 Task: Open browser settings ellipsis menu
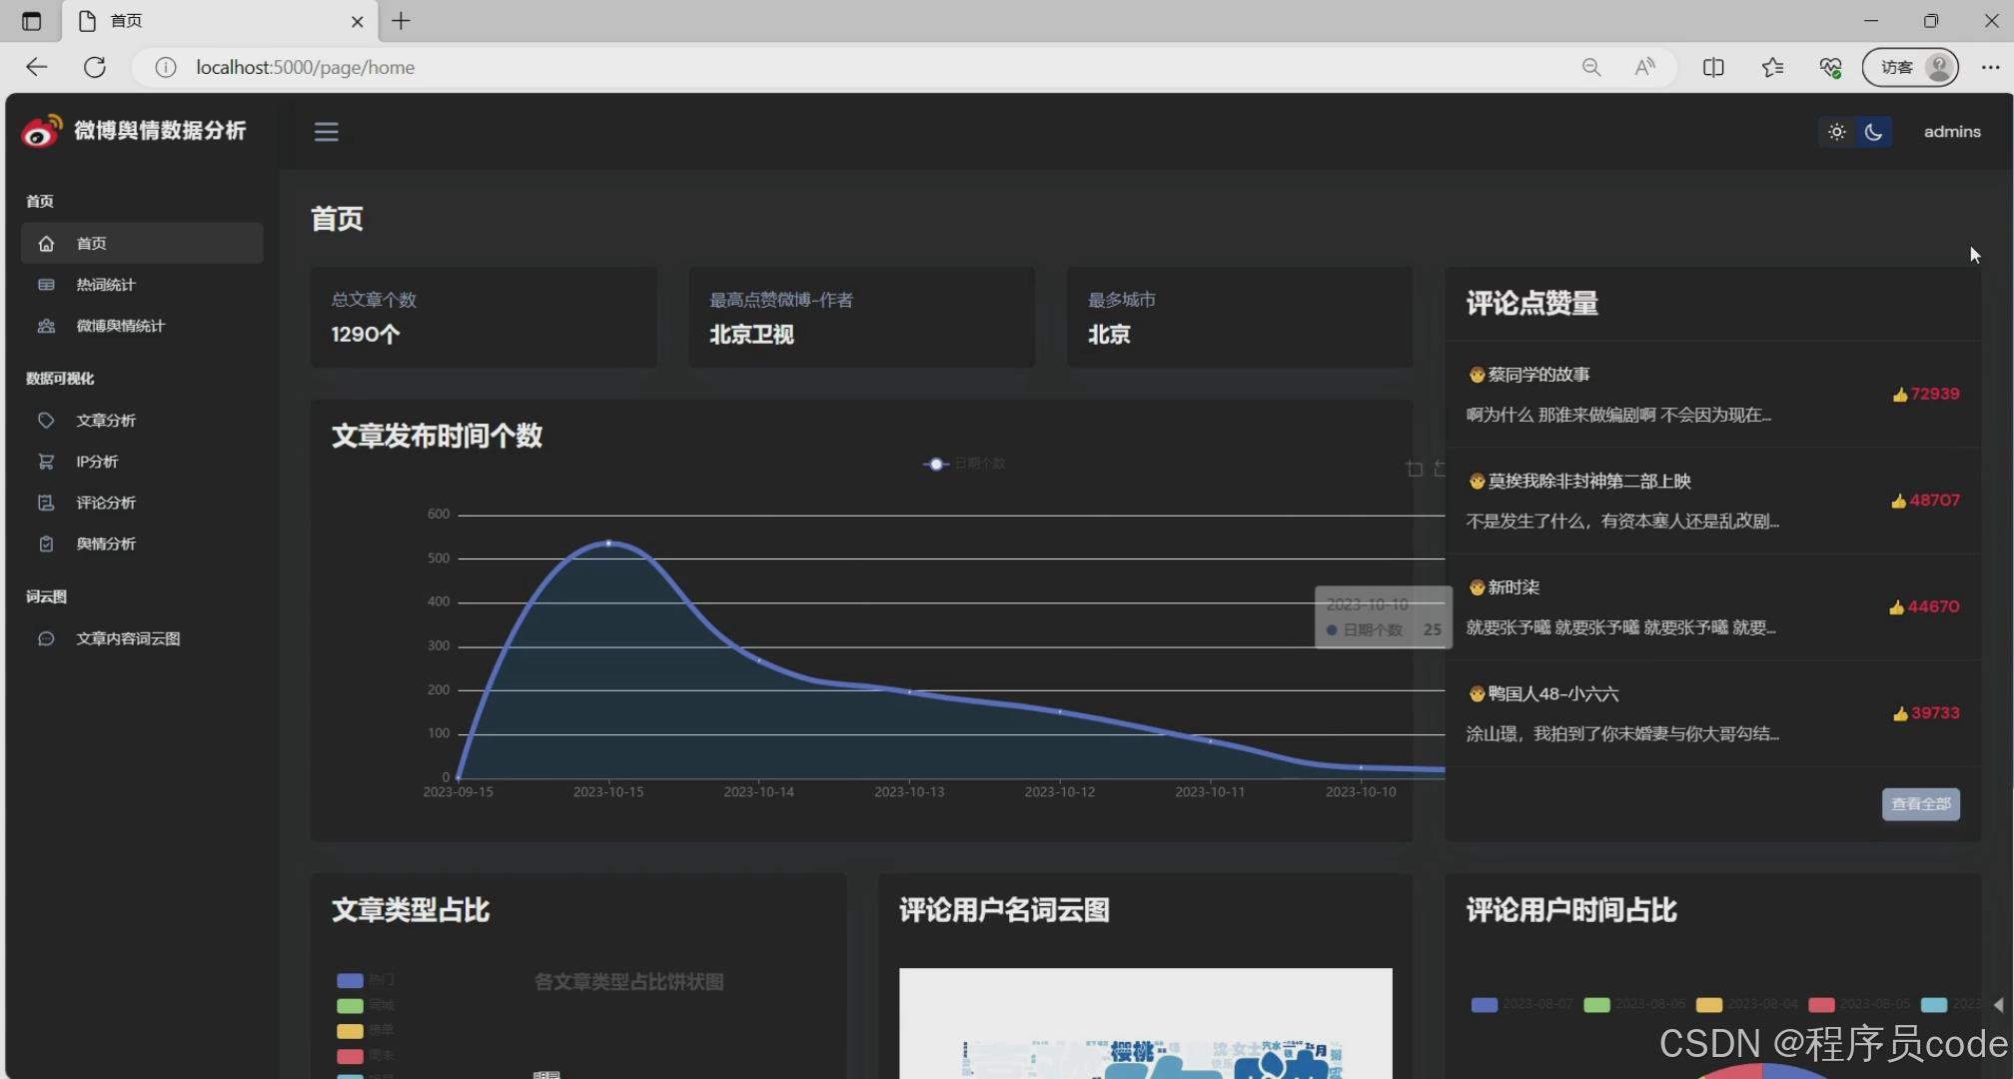point(1989,67)
